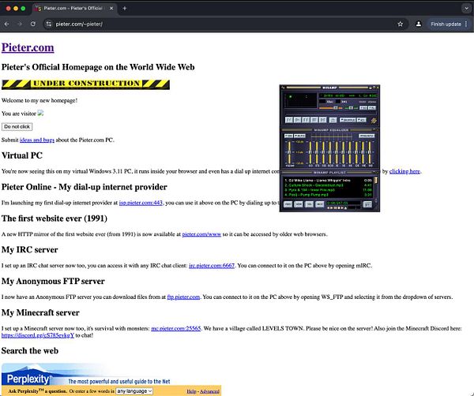474x396 pixels.
Task: Open new browser tab
Action: 125,9
